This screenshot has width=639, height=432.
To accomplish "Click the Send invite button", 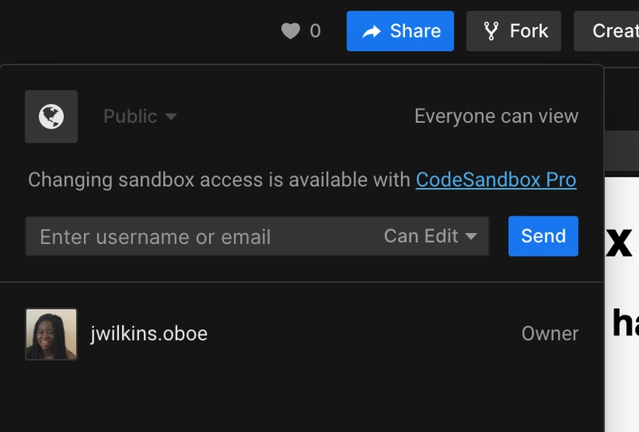I will click(x=543, y=236).
